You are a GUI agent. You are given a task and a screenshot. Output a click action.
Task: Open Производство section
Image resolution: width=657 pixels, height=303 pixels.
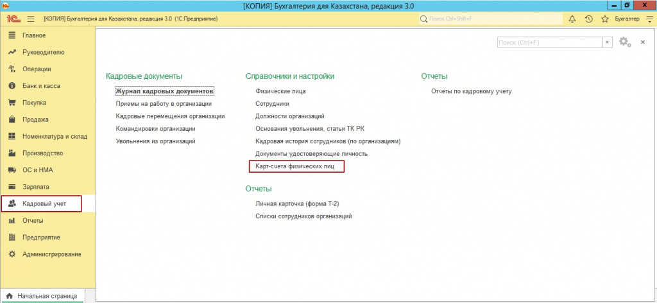pos(47,153)
